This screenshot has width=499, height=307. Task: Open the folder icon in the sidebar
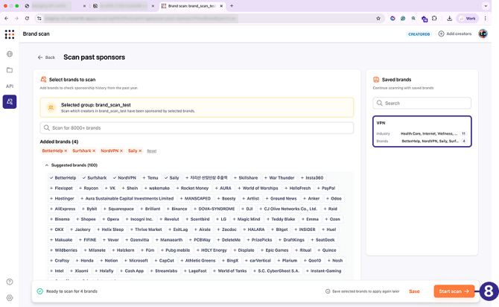[x=10, y=70]
